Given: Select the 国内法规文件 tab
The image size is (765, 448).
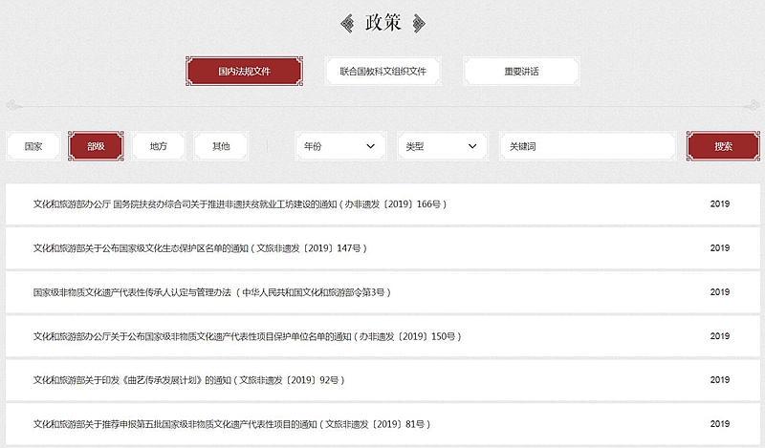Looking at the screenshot, I should click(244, 72).
